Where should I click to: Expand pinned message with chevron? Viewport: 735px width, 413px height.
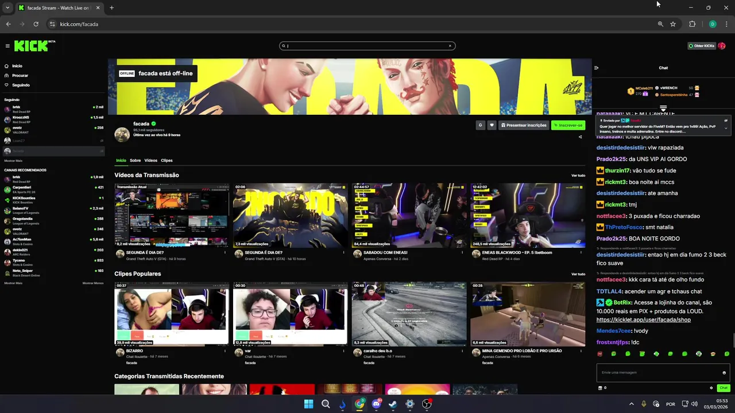726,128
